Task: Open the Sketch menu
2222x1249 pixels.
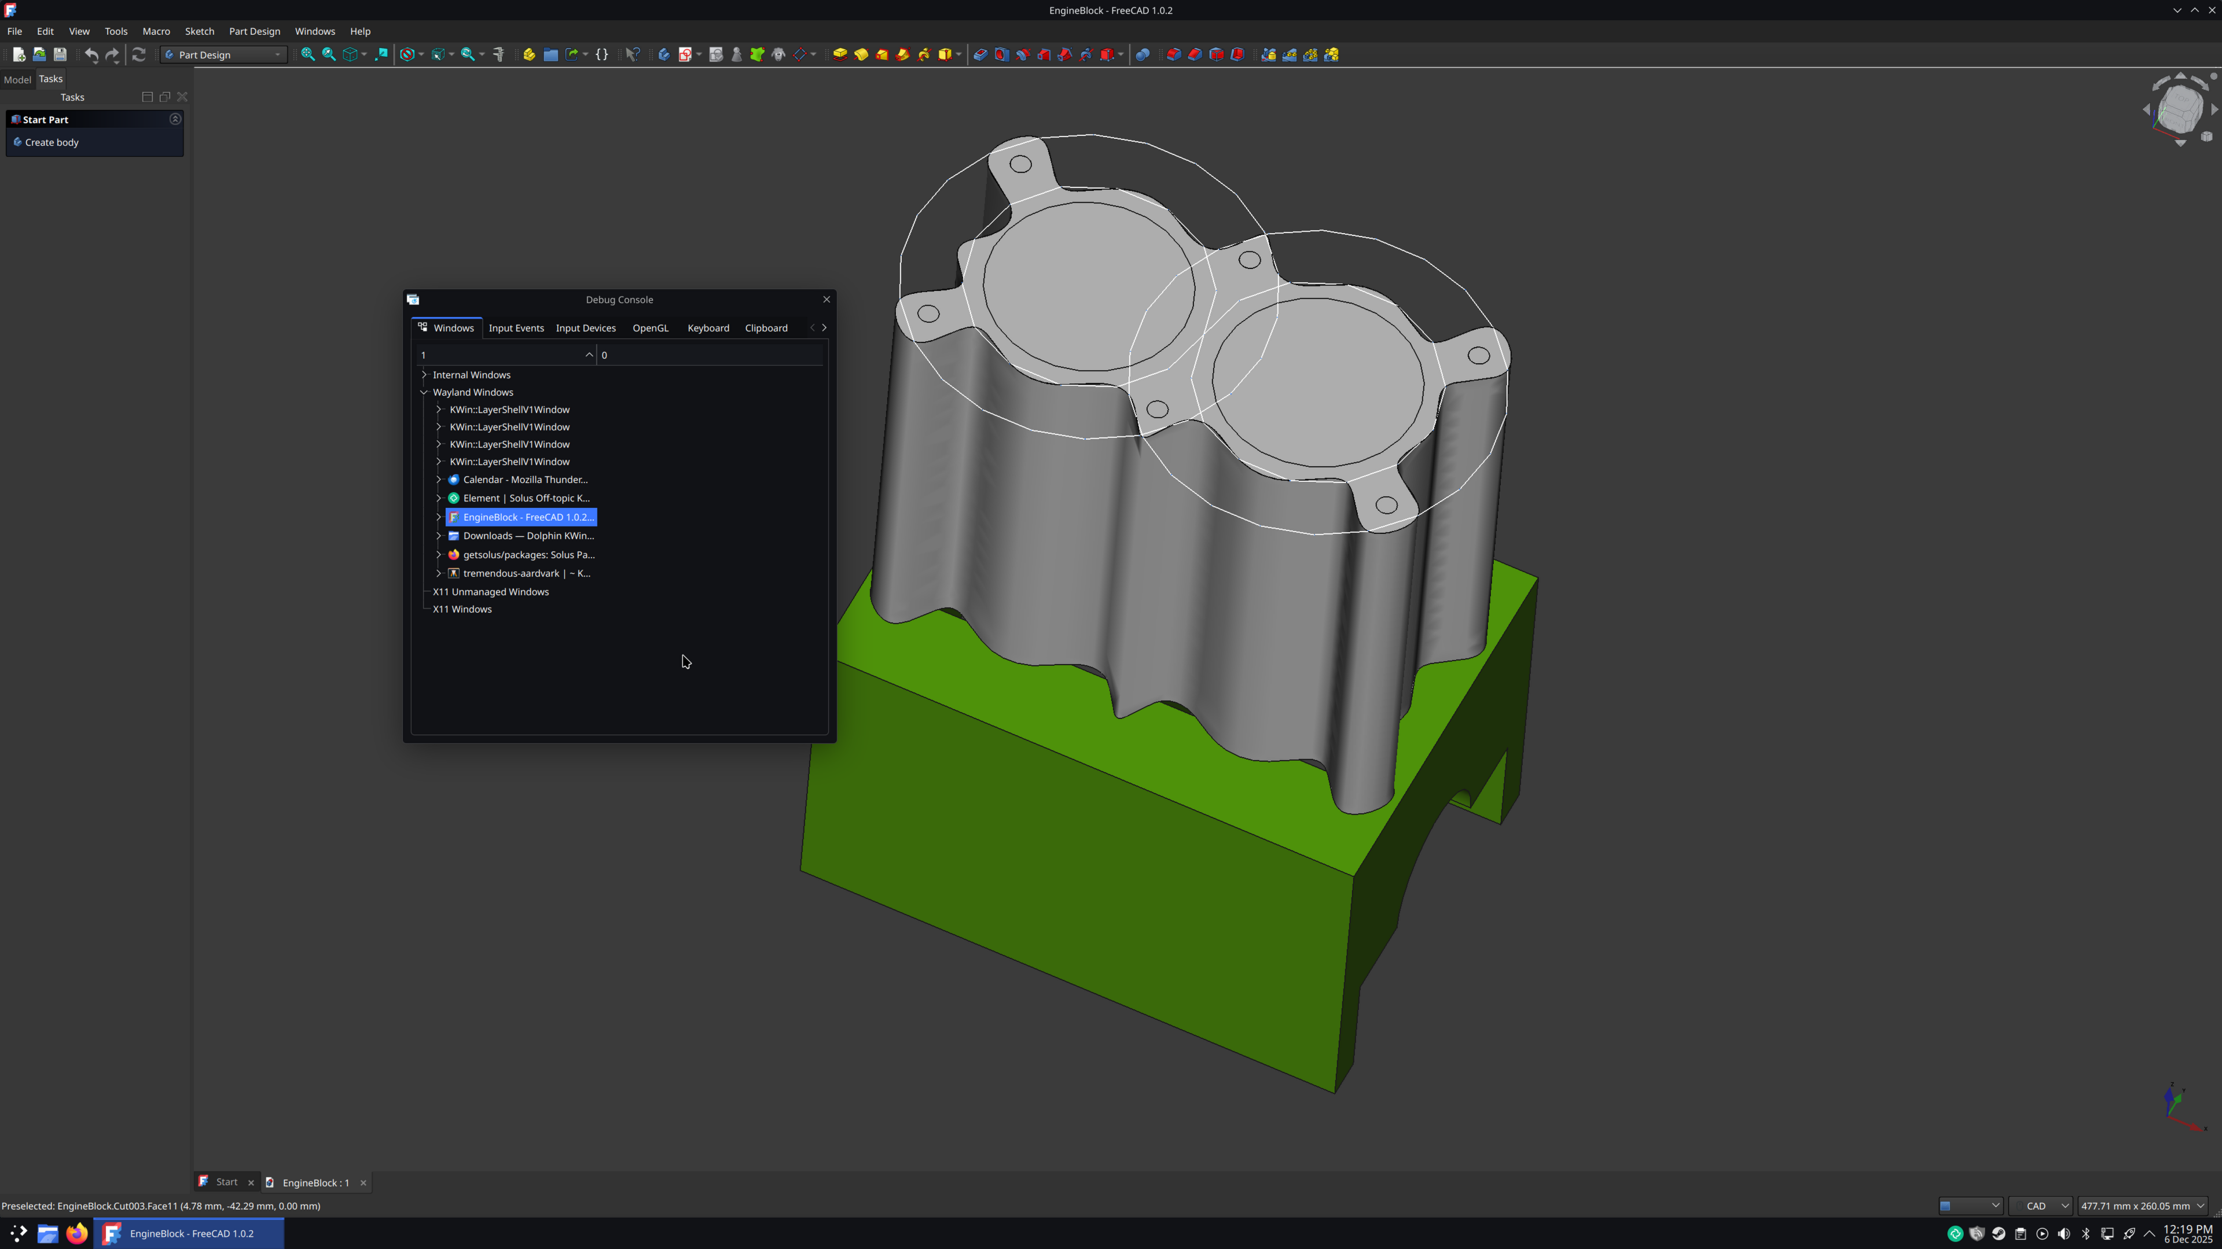Action: [199, 31]
